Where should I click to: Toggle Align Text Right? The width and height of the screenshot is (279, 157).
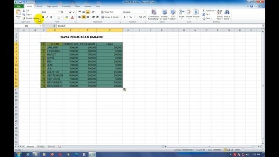click(88, 17)
